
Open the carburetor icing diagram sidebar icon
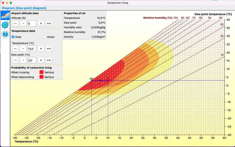(x=5, y=15)
